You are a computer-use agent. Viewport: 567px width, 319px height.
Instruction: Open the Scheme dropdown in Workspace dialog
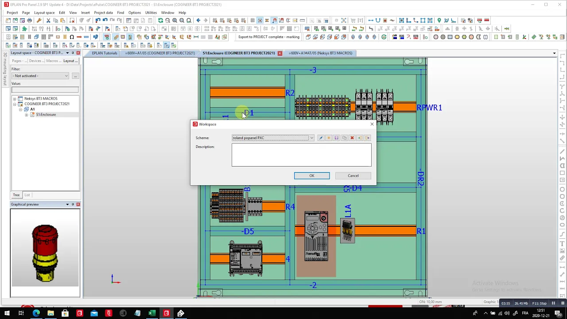(x=311, y=138)
